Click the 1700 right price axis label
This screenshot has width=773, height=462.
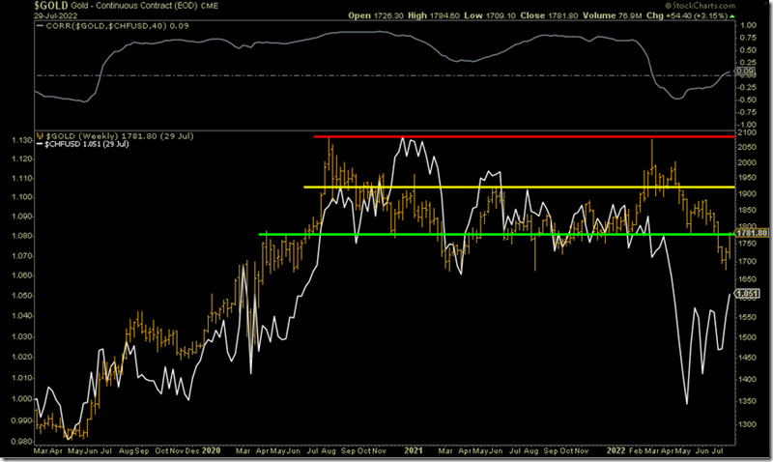[748, 261]
